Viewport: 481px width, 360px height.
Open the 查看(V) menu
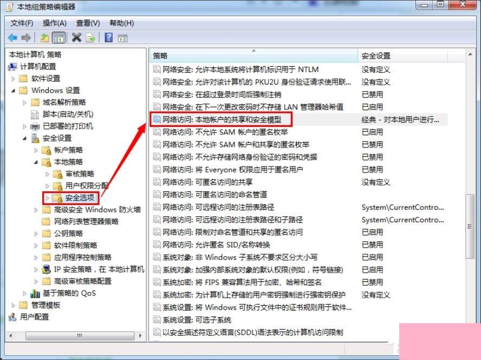[x=88, y=23]
